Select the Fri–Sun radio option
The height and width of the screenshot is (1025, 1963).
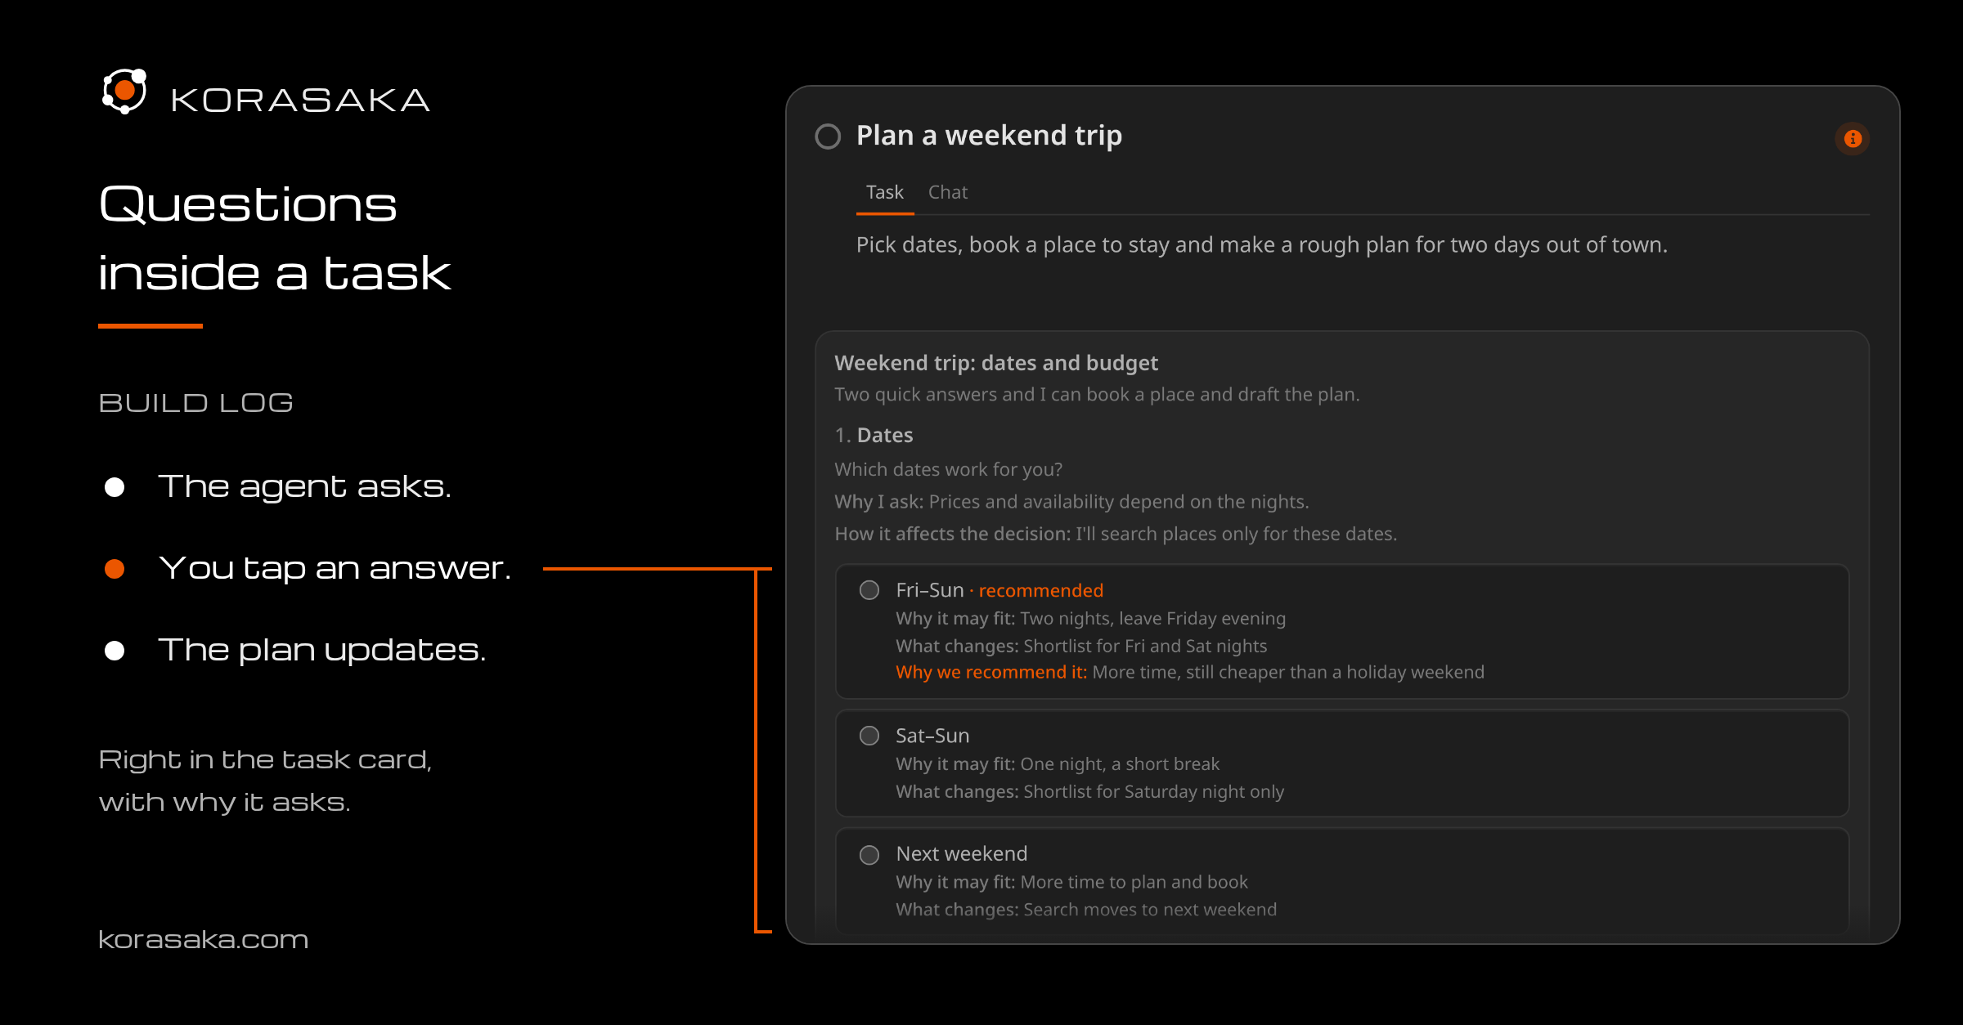(x=869, y=590)
